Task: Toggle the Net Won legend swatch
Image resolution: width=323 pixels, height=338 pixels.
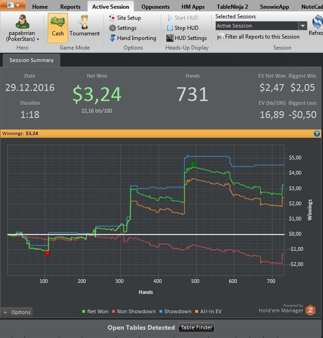Action: [84, 311]
